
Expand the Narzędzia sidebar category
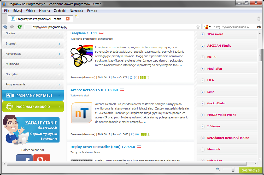33,74
